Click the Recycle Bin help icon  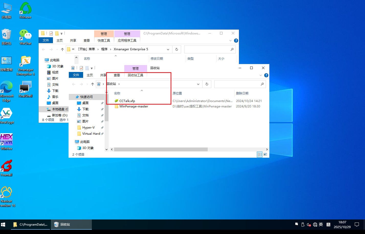pyautogui.click(x=266, y=75)
